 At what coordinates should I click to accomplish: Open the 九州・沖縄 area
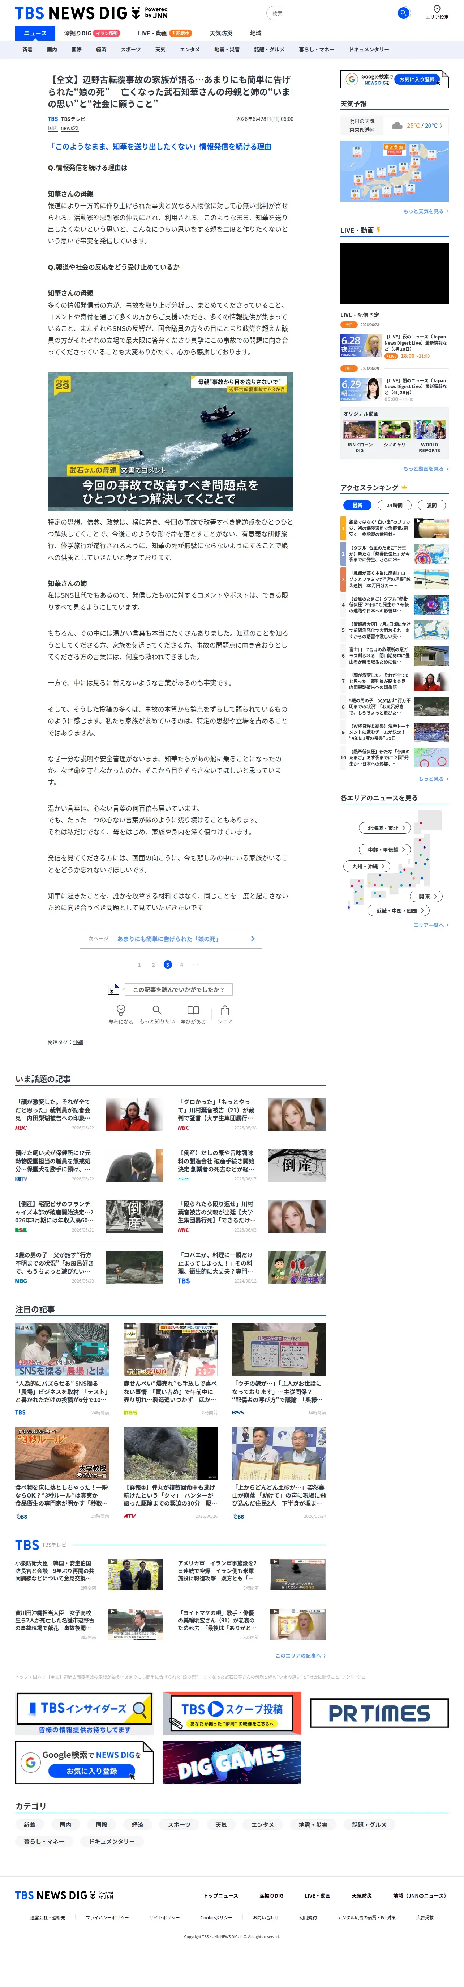click(x=367, y=866)
